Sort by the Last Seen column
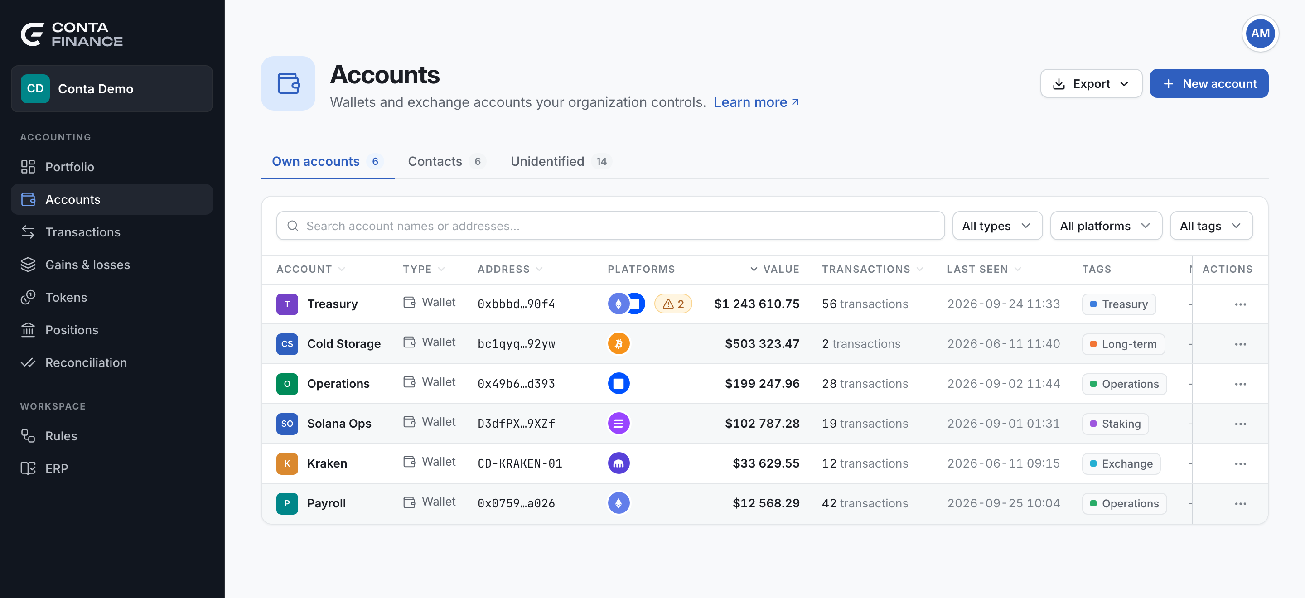 click(x=984, y=270)
